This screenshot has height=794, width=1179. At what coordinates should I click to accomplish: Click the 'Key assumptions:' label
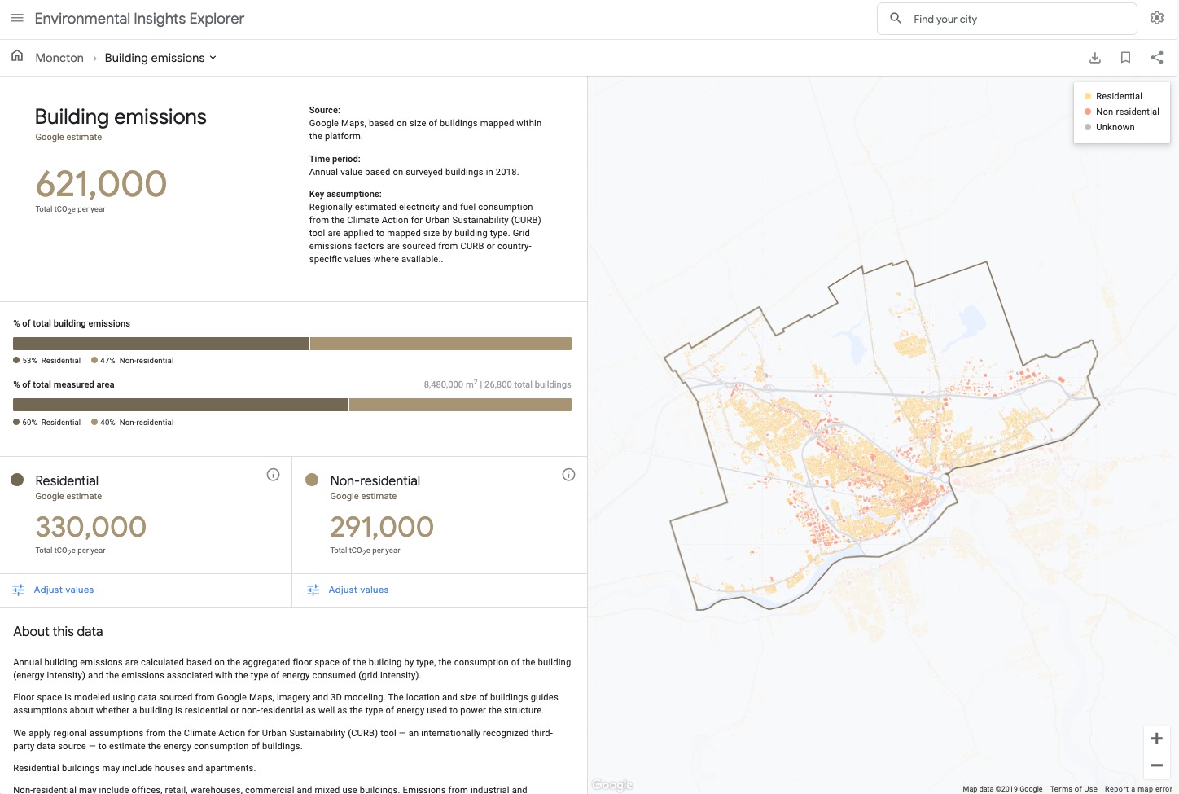tap(345, 194)
